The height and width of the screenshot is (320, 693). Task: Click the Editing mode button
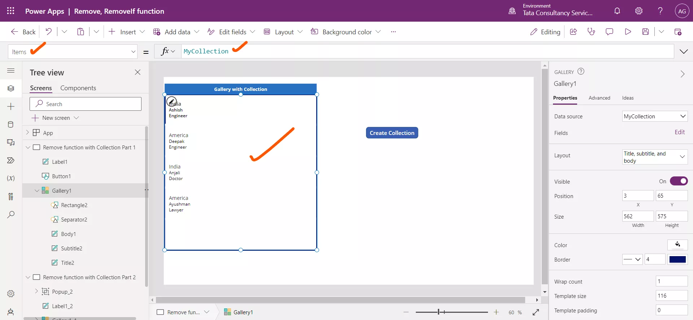click(545, 32)
